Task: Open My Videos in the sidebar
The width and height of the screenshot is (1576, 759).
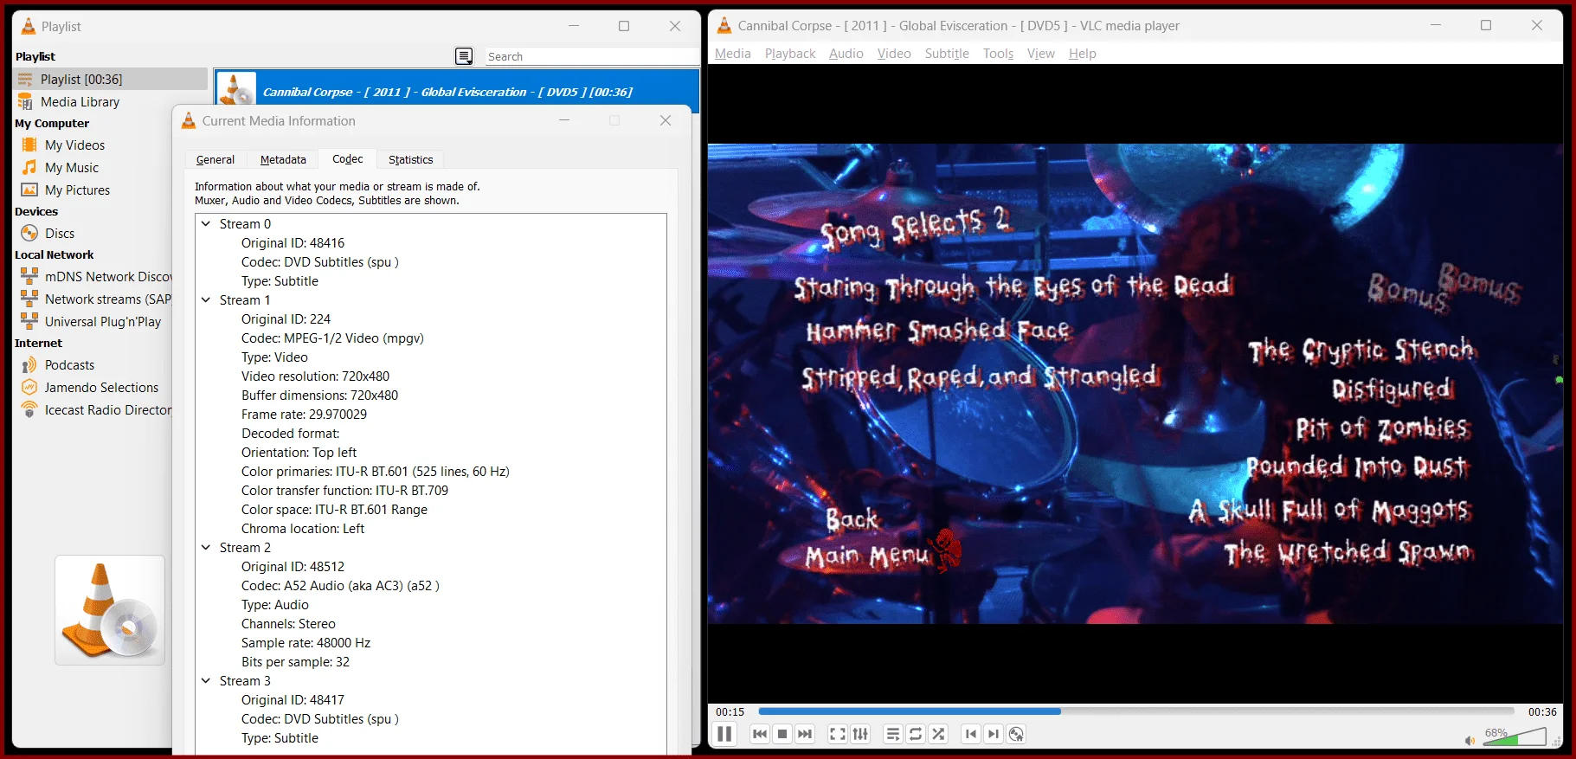Action: [x=74, y=145]
